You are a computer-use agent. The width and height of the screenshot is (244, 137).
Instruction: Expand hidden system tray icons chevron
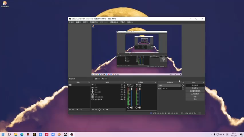pyautogui.click(x=211, y=135)
